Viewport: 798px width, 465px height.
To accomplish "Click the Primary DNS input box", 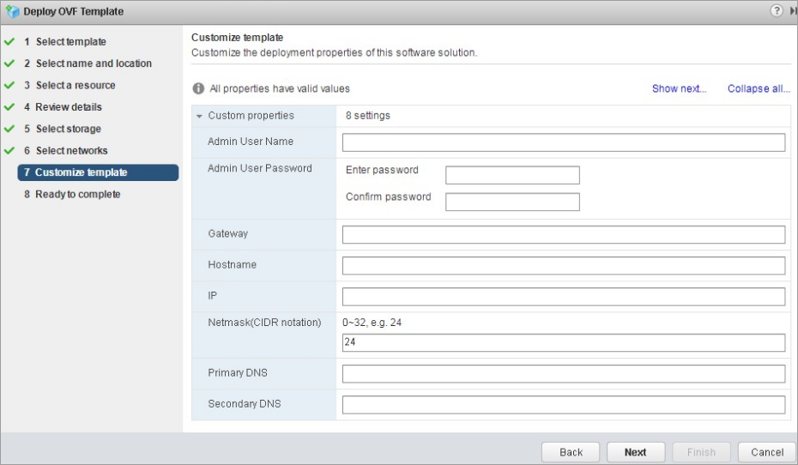I will pos(564,374).
